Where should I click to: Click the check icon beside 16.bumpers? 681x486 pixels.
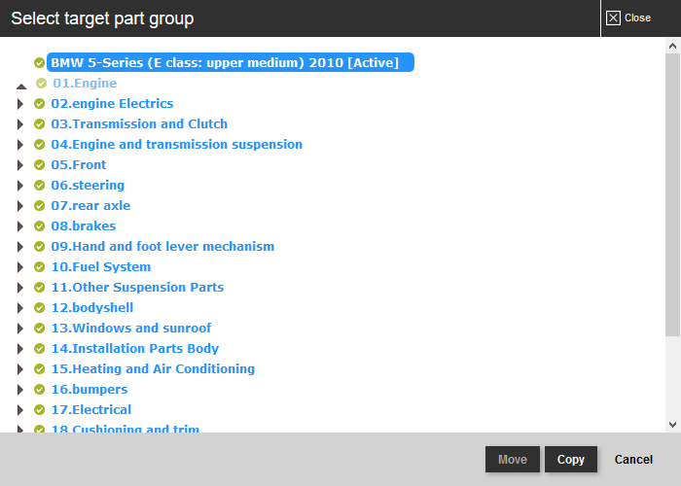(x=40, y=389)
